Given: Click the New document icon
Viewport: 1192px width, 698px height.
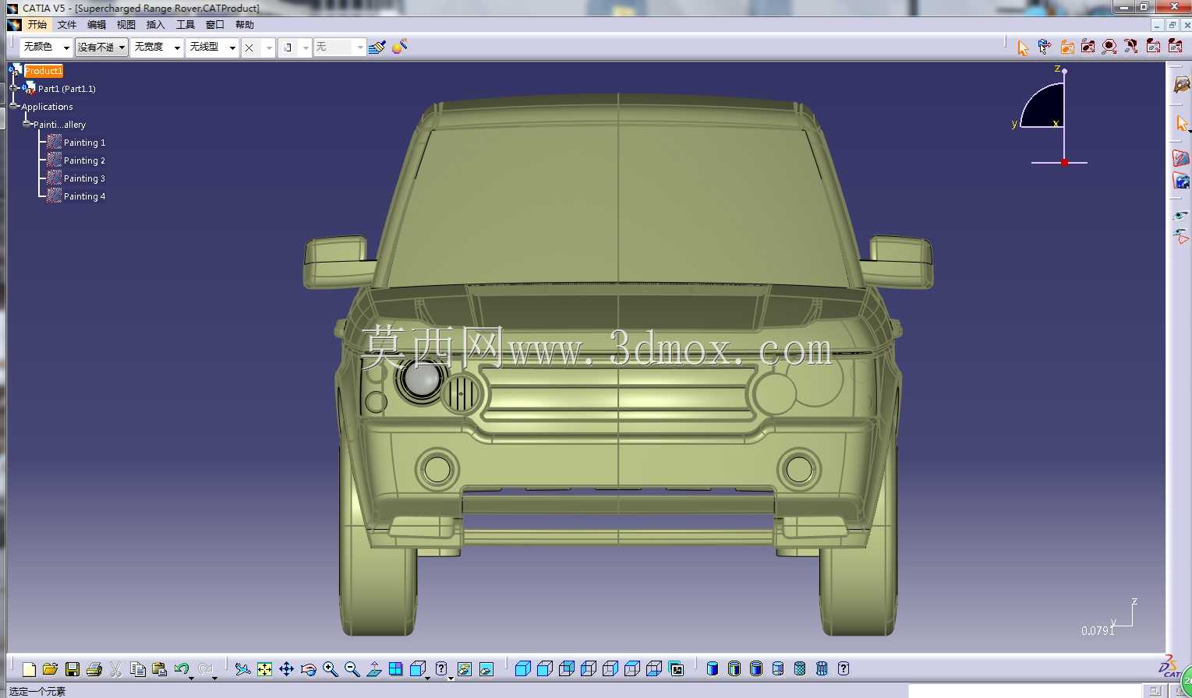Looking at the screenshot, I should point(30,669).
